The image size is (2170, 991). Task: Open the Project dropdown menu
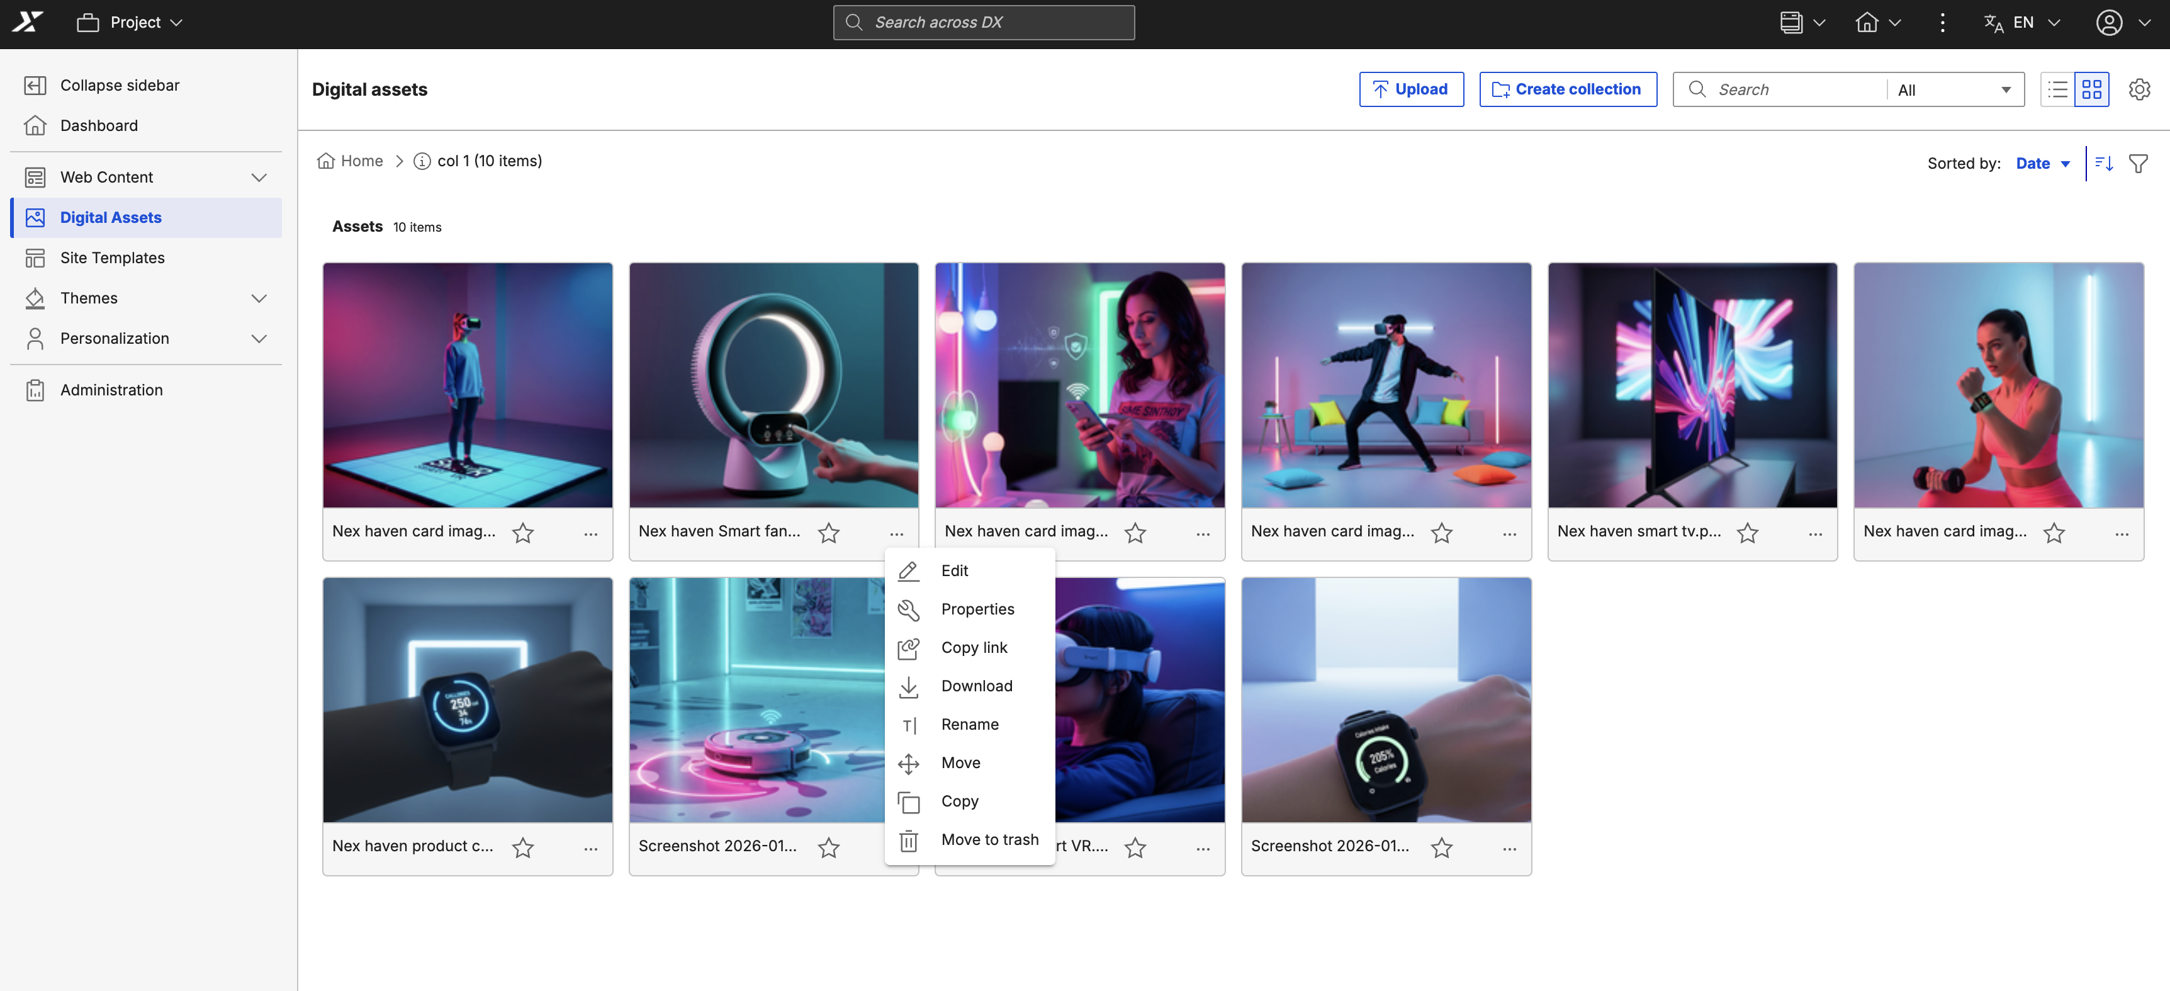(129, 23)
